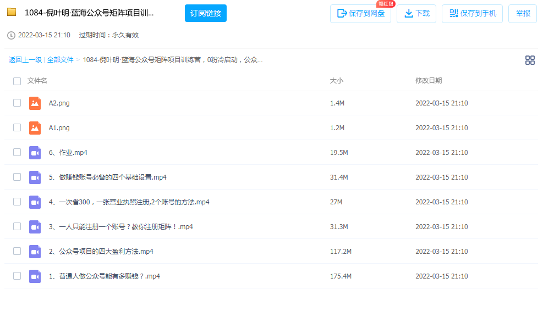Open 1、普通人做公众号能有多赚钱？.mp4
The width and height of the screenshot is (543, 317).
click(104, 276)
